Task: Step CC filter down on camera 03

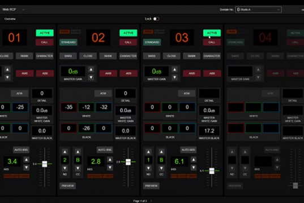Action: (161, 168)
